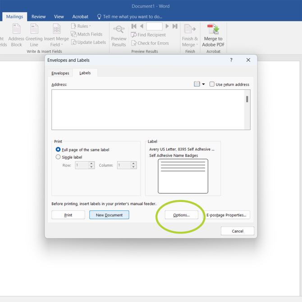Switch to the Envelopes tab
The height and width of the screenshot is (302, 302).
60,73
